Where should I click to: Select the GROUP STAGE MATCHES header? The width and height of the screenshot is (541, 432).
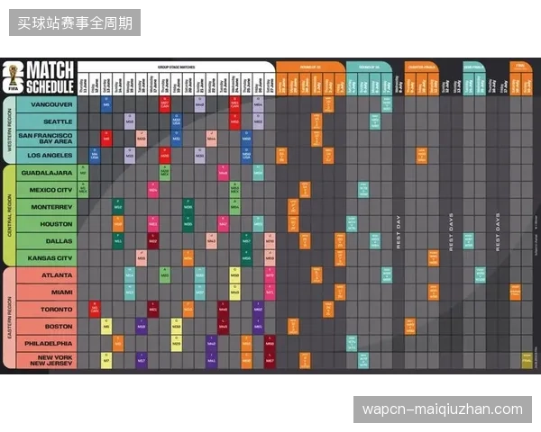177,67
